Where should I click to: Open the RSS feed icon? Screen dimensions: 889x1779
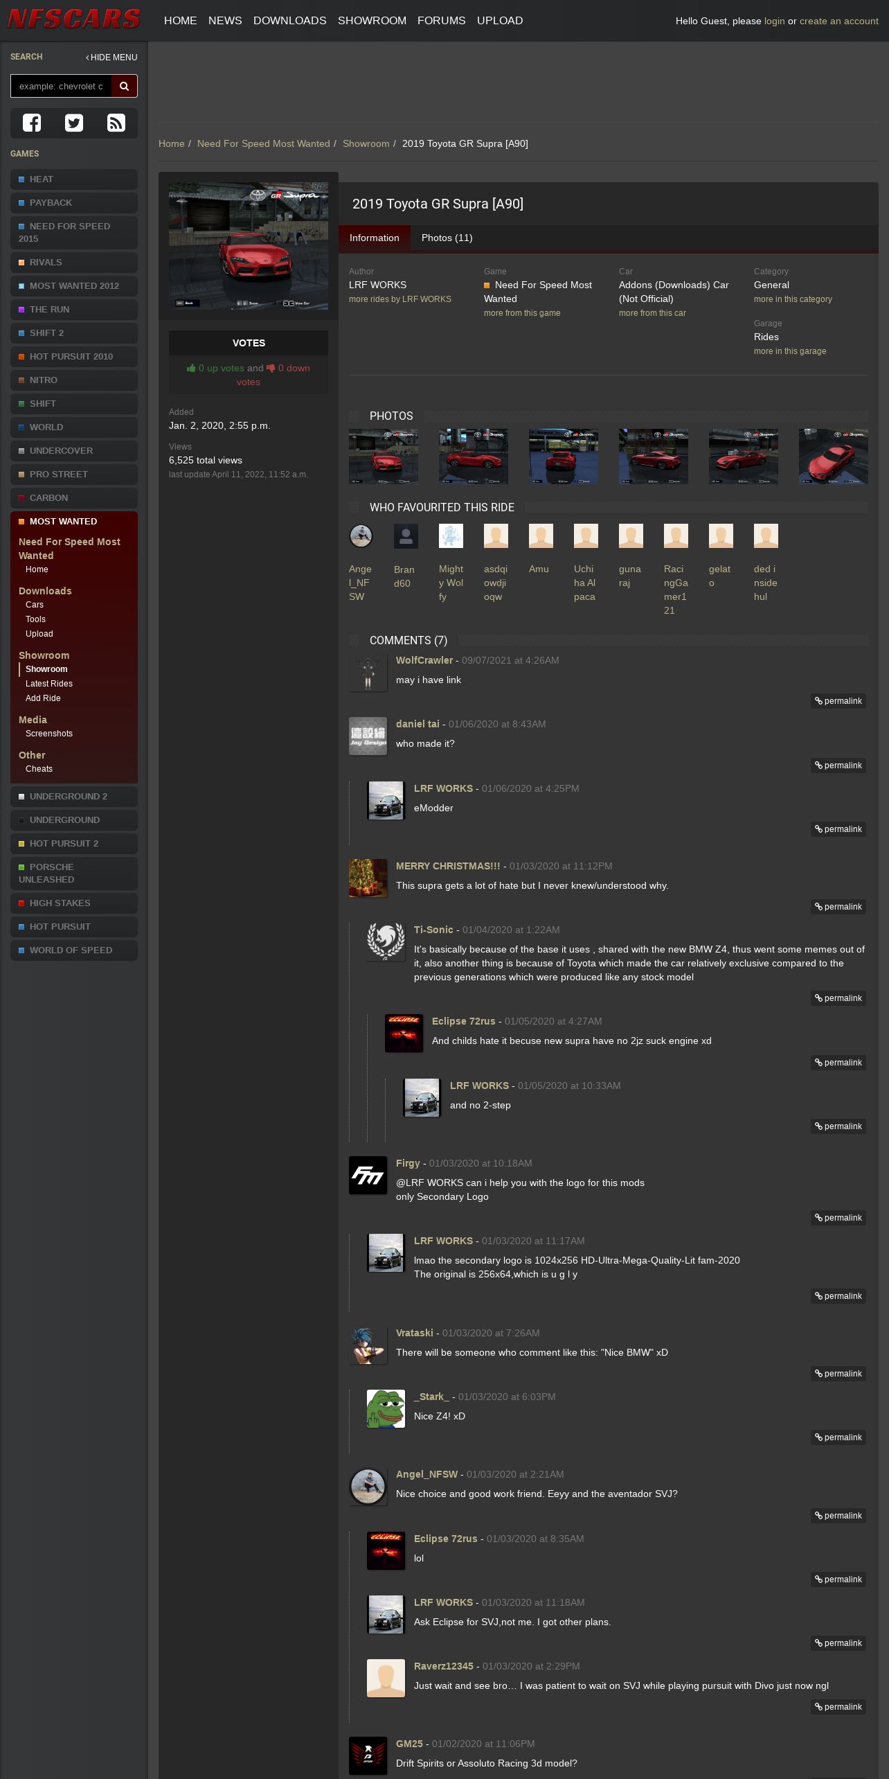[x=116, y=123]
